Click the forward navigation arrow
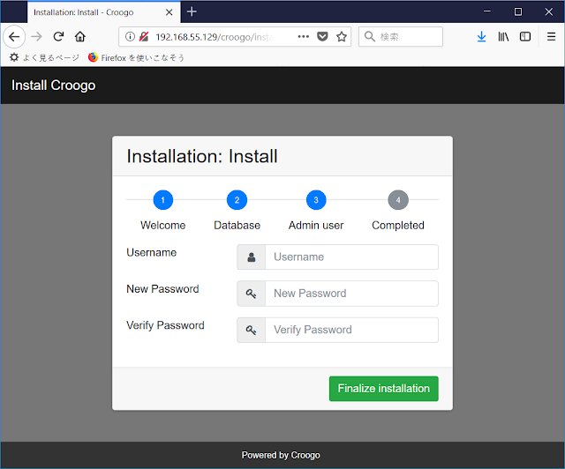Image resolution: width=565 pixels, height=469 pixels. (x=36, y=37)
